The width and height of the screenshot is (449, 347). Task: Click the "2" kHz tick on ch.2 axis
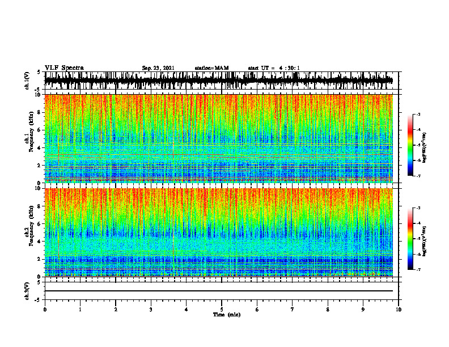pyautogui.click(x=39, y=259)
